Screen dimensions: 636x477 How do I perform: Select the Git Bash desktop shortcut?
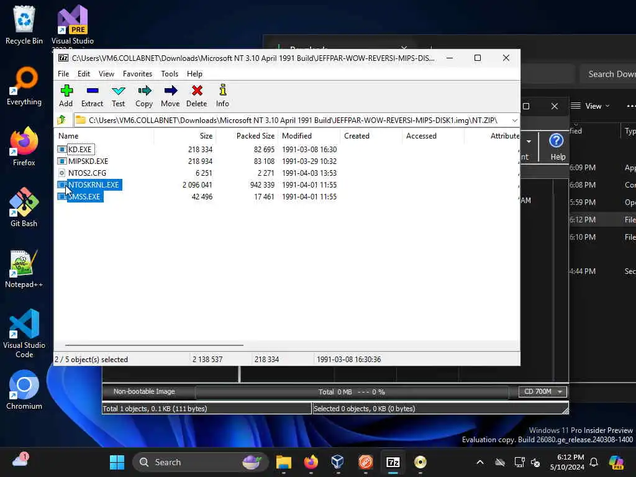coord(24,207)
